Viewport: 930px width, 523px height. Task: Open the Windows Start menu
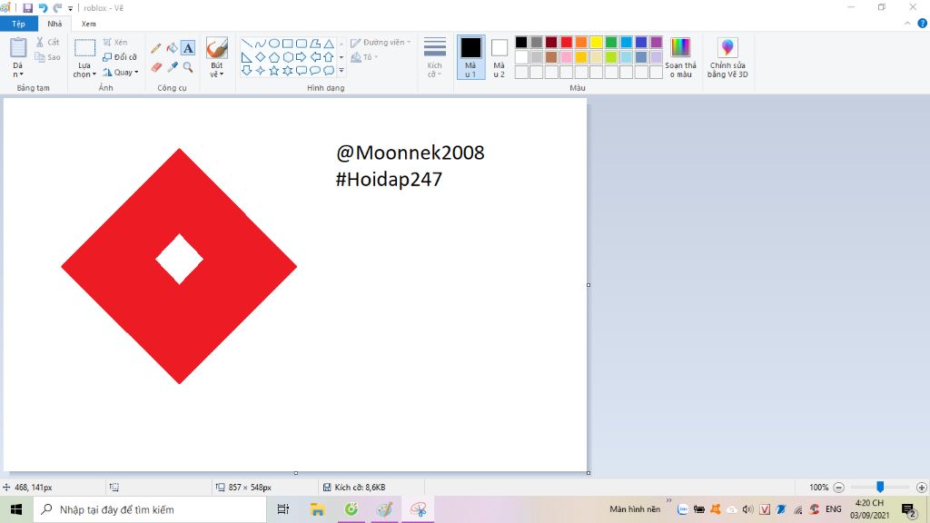16,509
